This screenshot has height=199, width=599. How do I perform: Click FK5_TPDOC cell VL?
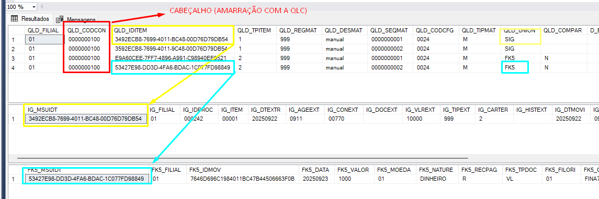523,179
